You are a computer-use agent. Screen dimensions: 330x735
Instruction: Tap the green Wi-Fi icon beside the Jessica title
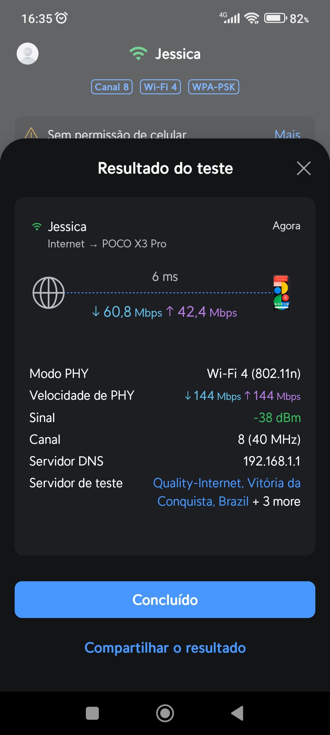point(138,54)
